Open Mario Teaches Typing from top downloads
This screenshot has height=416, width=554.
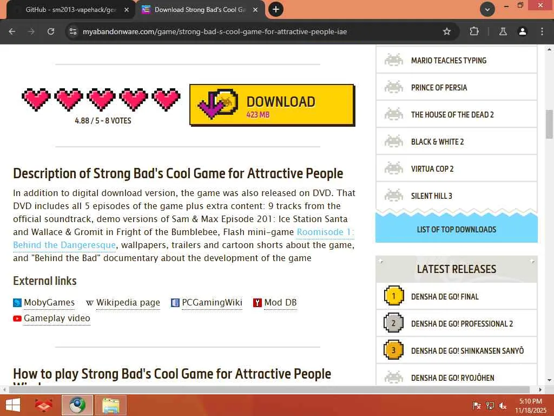pyautogui.click(x=457, y=61)
